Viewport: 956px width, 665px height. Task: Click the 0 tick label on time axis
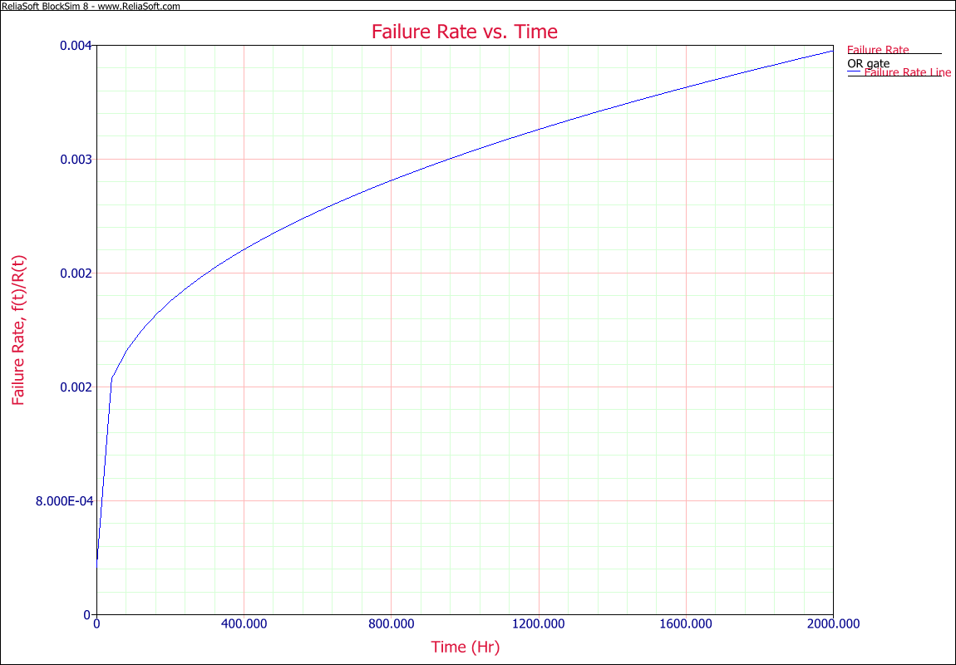pyautogui.click(x=97, y=623)
